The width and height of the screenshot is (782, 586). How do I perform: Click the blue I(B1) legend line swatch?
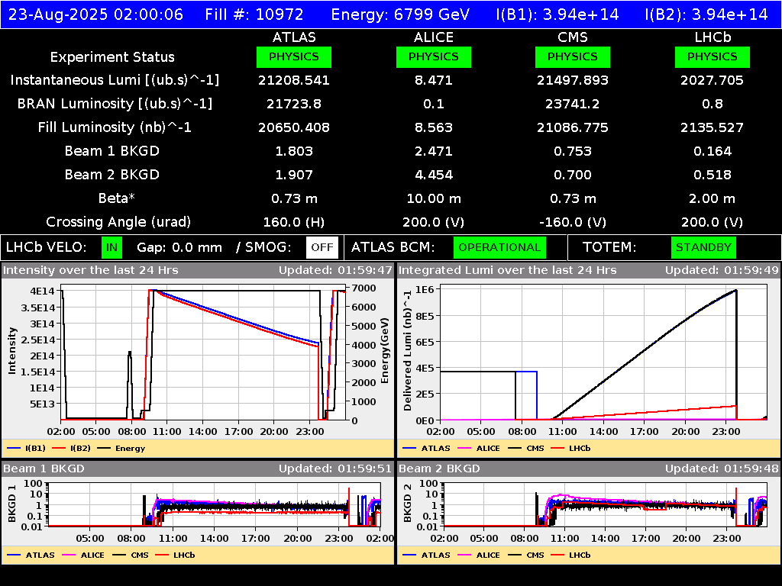[14, 449]
